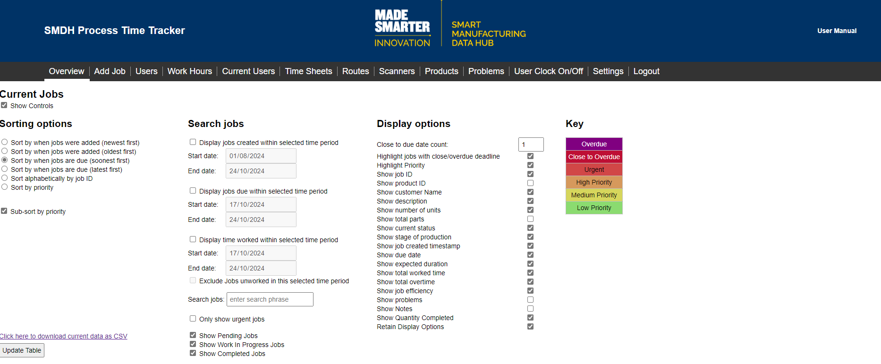Navigate to Problems page
Viewport: 881px width, 364px height.
486,71
